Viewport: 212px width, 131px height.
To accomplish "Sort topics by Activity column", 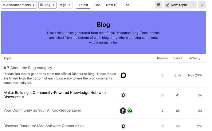I will [195, 58].
